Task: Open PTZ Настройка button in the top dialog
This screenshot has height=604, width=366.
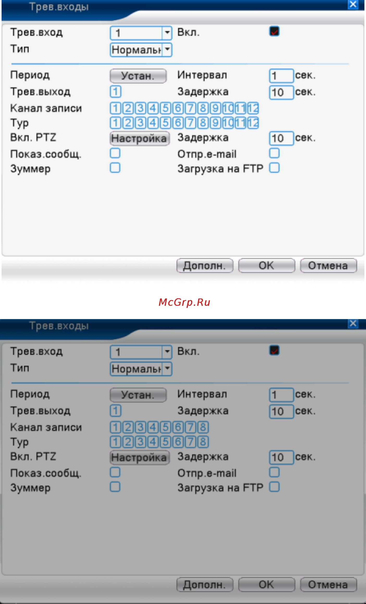Action: click(x=140, y=138)
